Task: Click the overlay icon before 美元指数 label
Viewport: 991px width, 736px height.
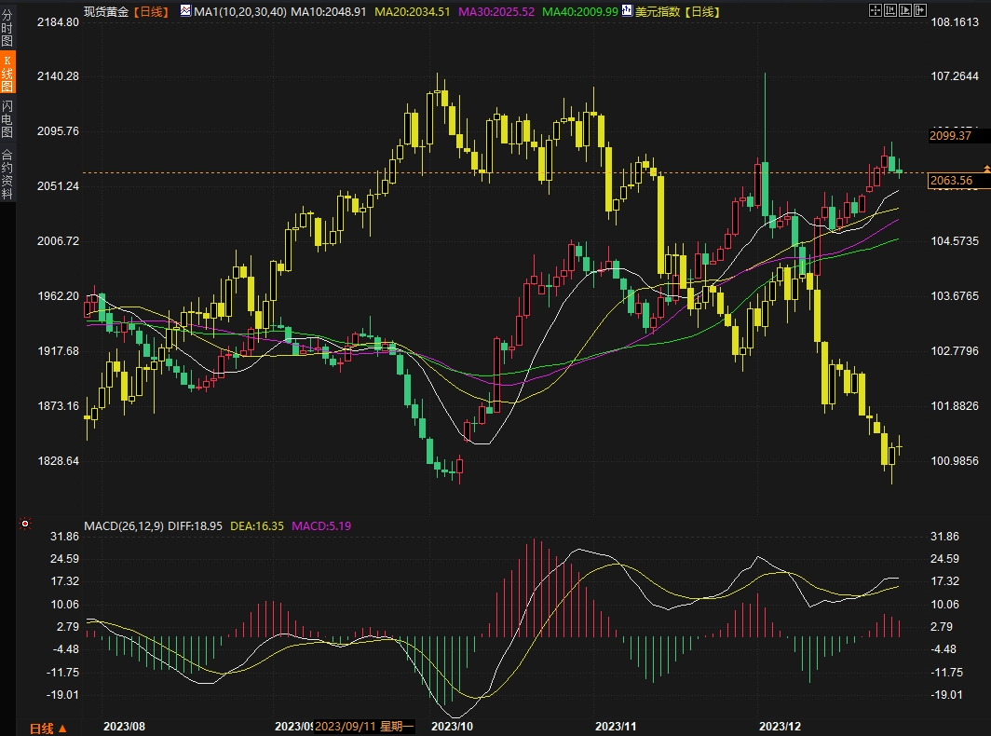Action: coord(627,11)
